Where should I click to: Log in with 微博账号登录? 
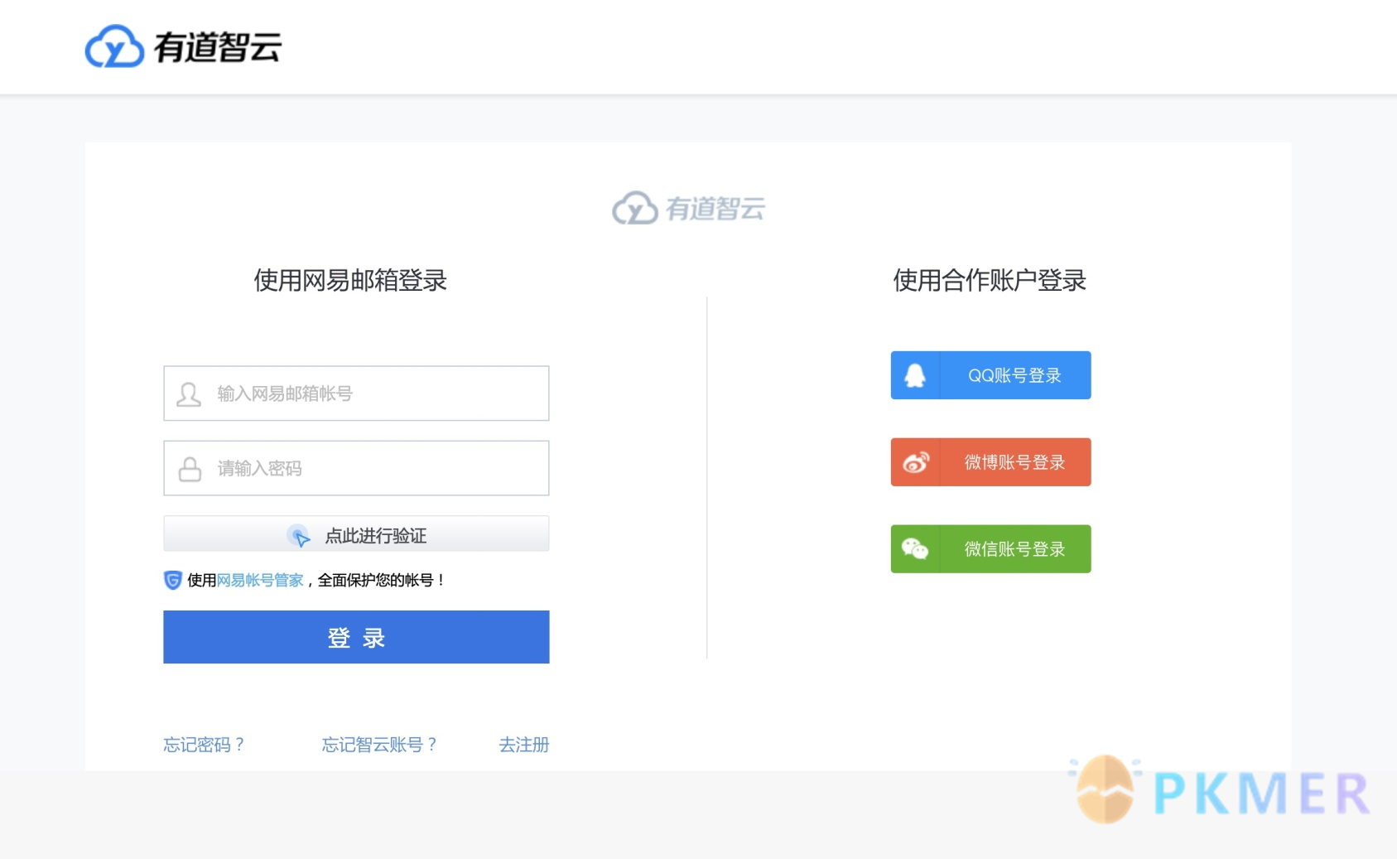990,462
